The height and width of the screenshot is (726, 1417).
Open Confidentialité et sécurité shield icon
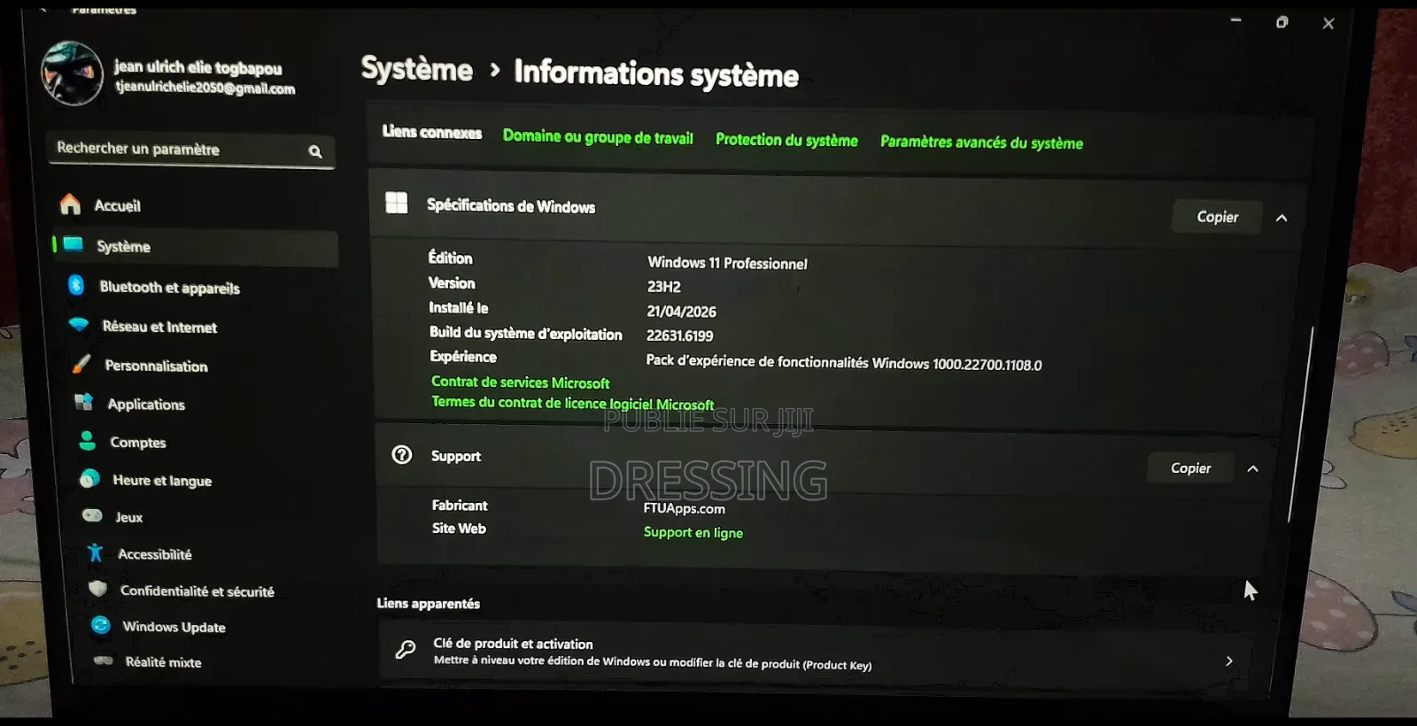pyautogui.click(x=97, y=590)
